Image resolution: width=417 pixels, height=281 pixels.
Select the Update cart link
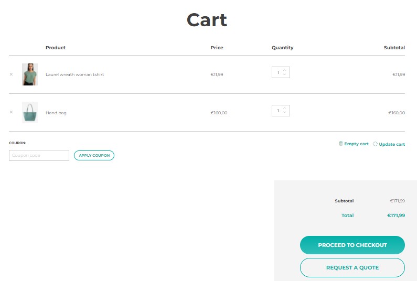(x=391, y=144)
